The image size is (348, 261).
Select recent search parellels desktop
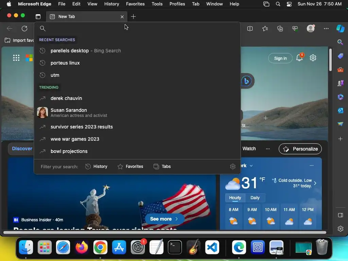pyautogui.click(x=137, y=51)
